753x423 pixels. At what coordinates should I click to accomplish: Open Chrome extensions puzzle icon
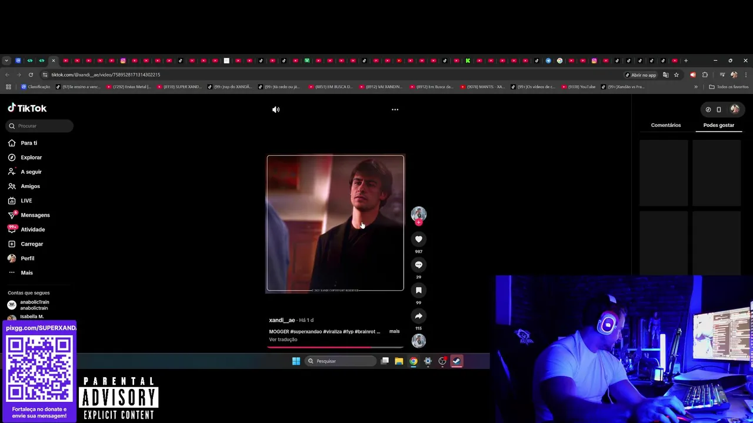[x=705, y=75]
